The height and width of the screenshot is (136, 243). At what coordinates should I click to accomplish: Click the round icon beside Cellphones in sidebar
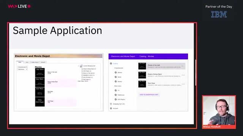point(115,95)
